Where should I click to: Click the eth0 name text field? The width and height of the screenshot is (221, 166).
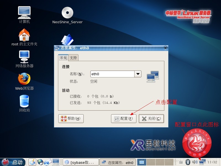pos(112,74)
